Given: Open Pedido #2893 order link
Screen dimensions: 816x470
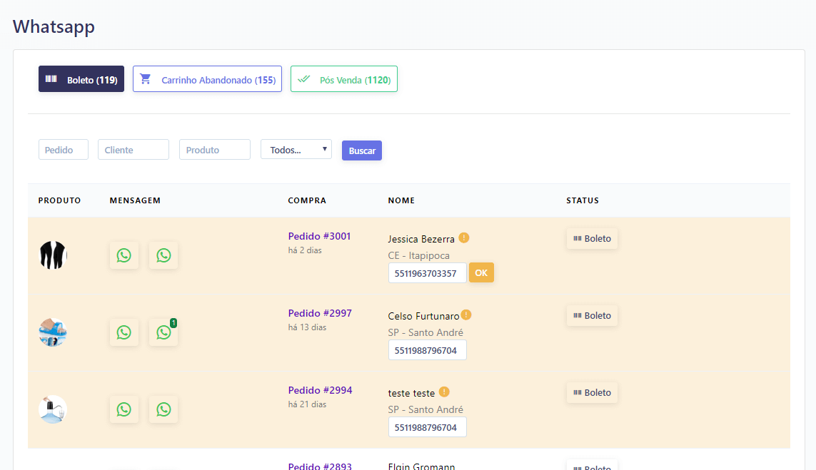Looking at the screenshot, I should tap(320, 466).
